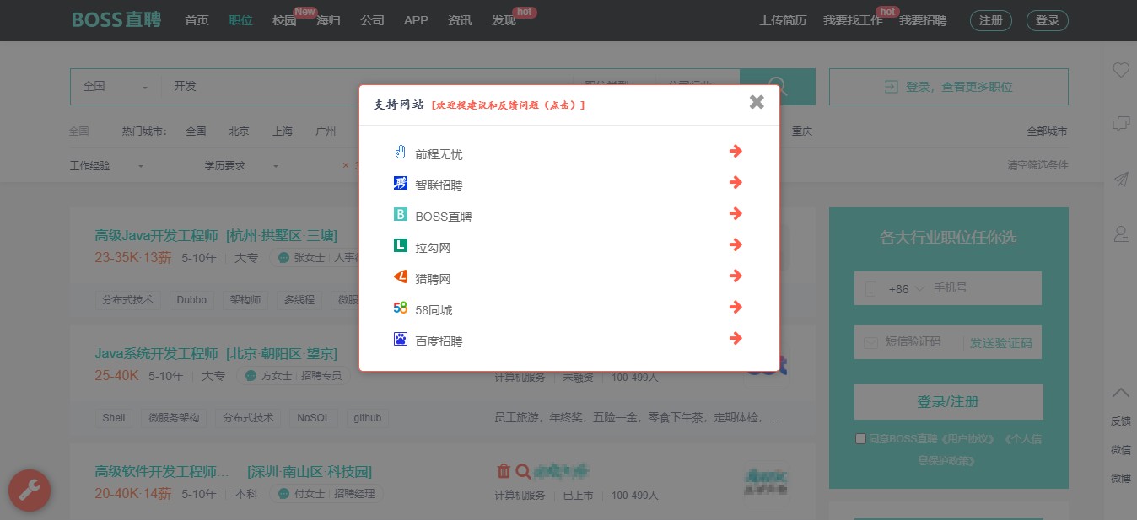1137x520 pixels.
Task: Open APP in the top navigation
Action: 416,20
